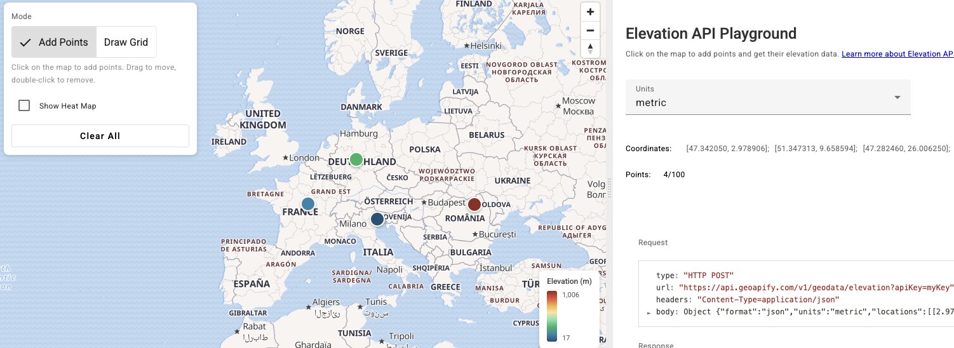Click the Clear All button
Image resolution: width=954 pixels, height=348 pixels.
tap(100, 136)
